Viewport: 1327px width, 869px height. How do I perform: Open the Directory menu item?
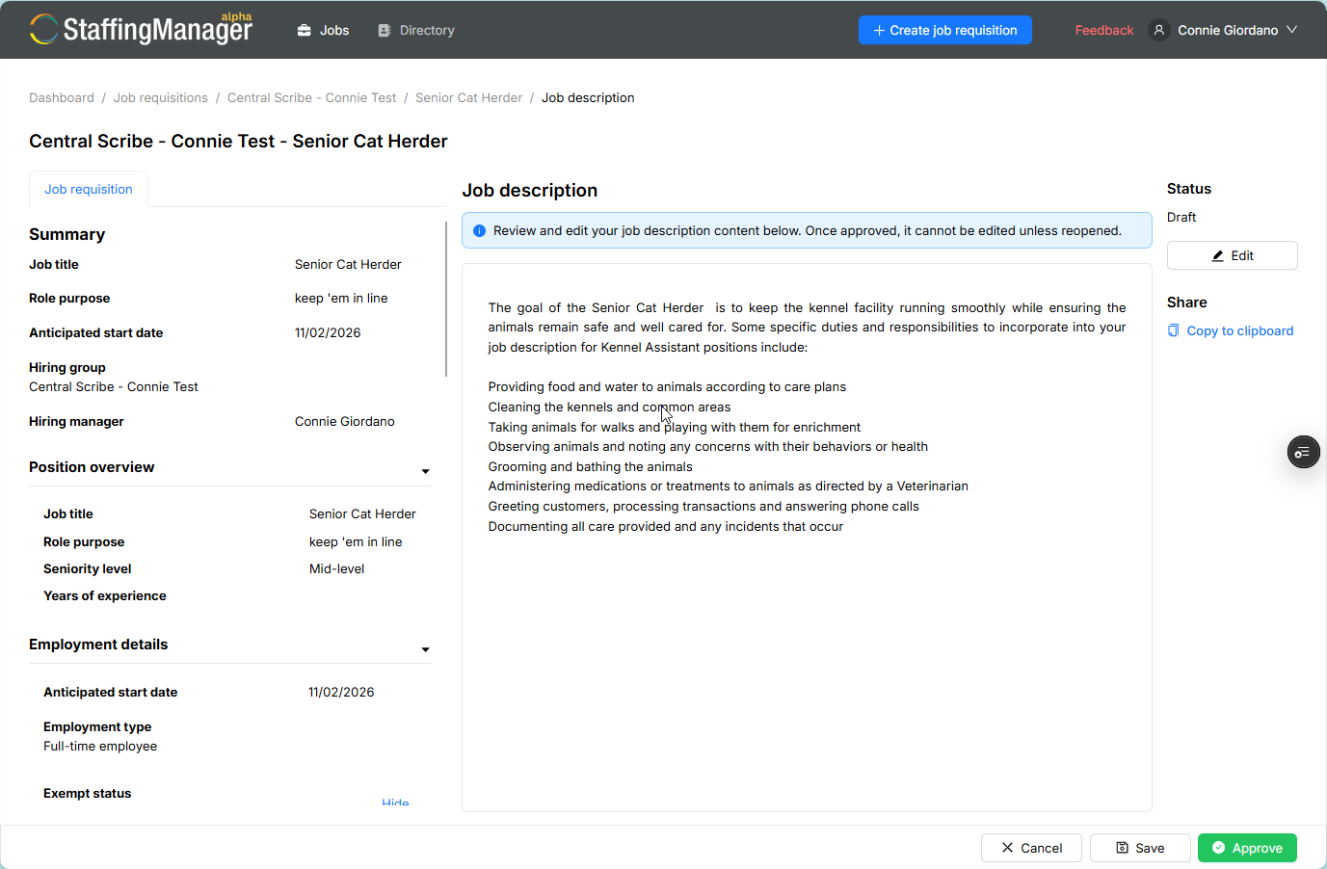[416, 30]
